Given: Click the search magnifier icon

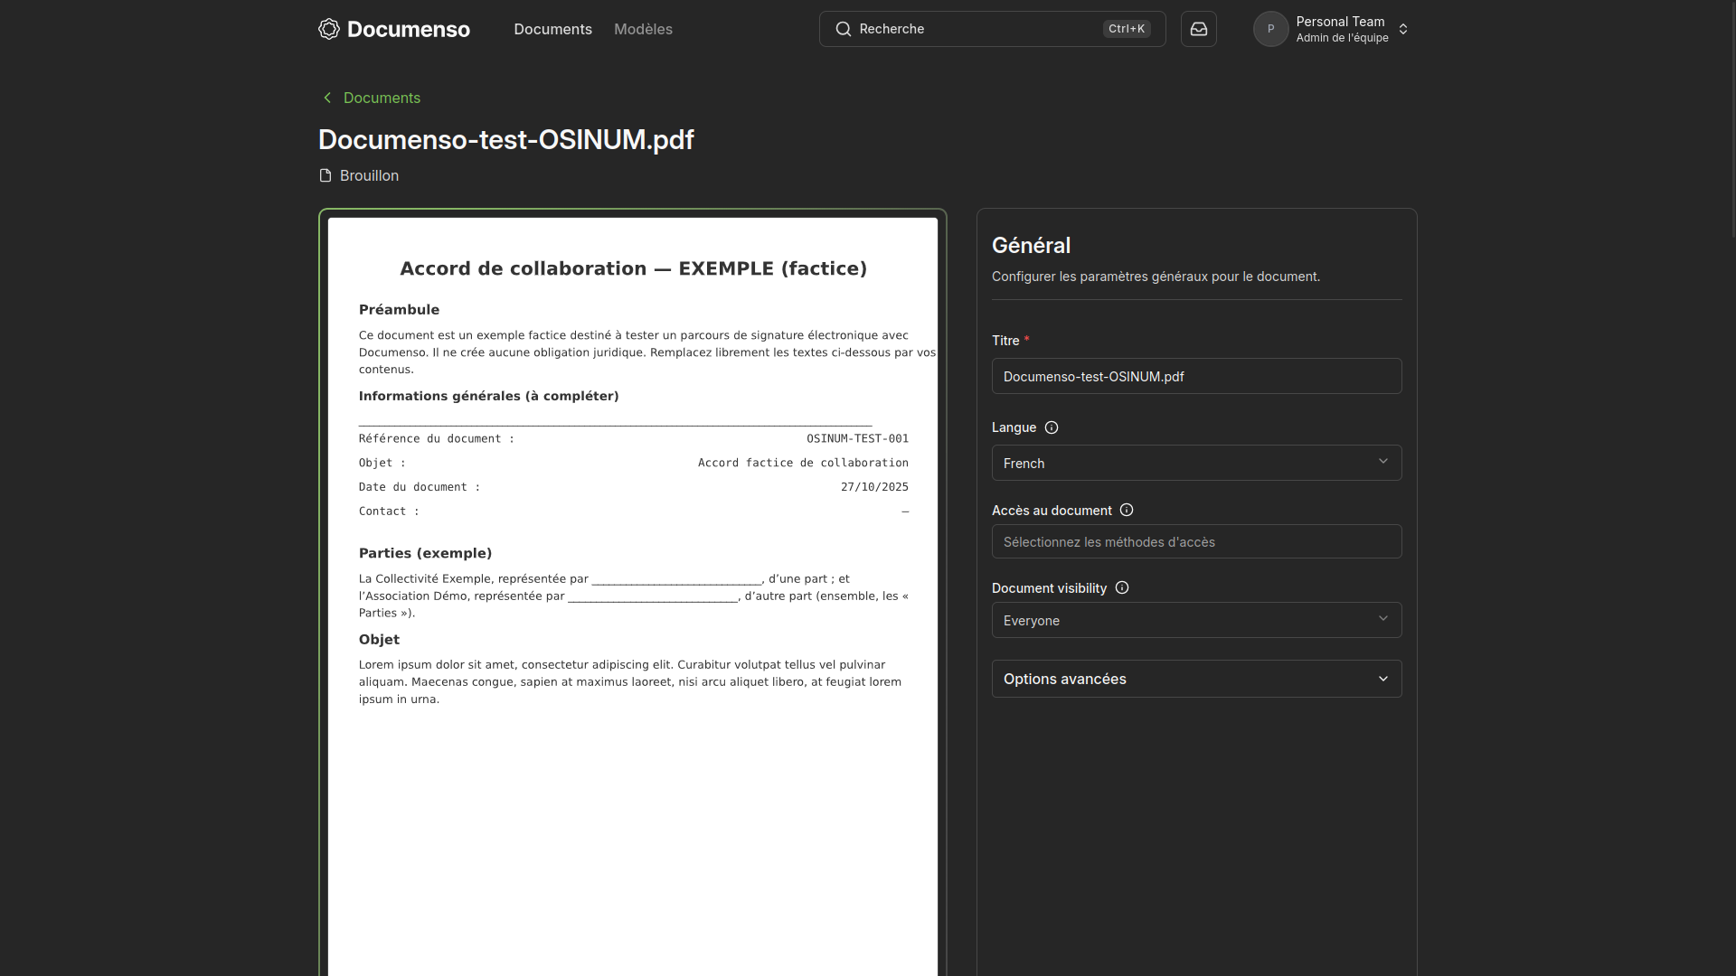Looking at the screenshot, I should (x=843, y=29).
